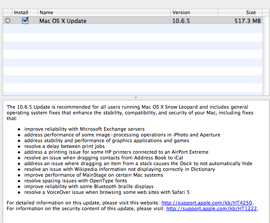Viewport: 270px width, 223px height.
Task: Click the Bluetooth braille displays bullet line
Action: (x=89, y=186)
